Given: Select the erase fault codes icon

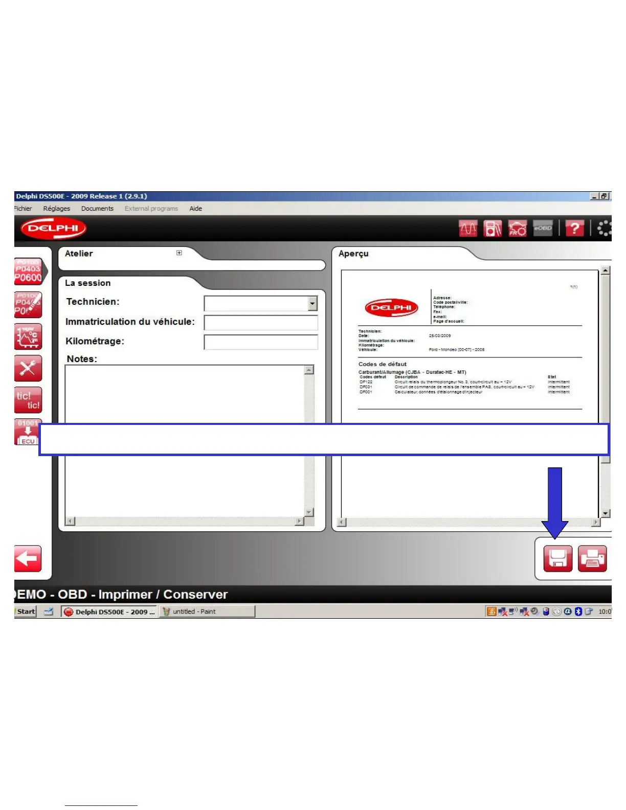Looking at the screenshot, I should (x=28, y=305).
